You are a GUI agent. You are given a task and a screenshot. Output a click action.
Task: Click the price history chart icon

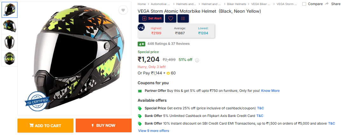point(141,27)
